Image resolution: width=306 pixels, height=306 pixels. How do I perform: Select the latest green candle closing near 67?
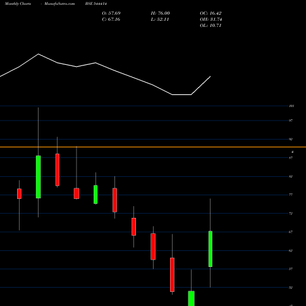click(x=211, y=248)
